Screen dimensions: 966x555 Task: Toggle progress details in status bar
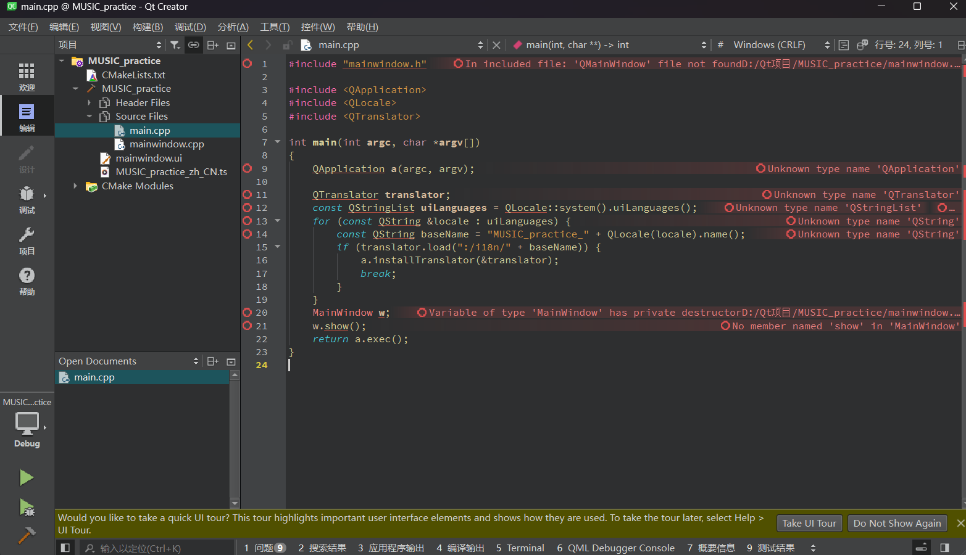tap(921, 548)
